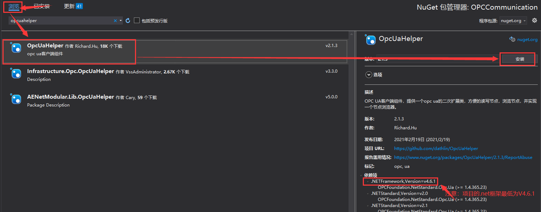Screen dimensions: 541x212
Task: Open the github.com/dathlin/OpcUaHelper project URL
Action: [x=436, y=148]
